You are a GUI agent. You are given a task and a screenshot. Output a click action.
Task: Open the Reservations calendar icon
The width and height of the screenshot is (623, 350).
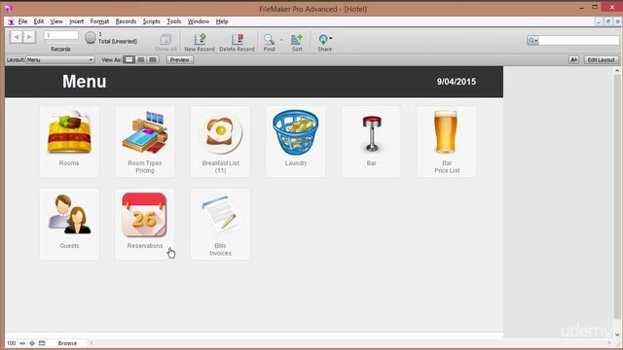click(144, 215)
